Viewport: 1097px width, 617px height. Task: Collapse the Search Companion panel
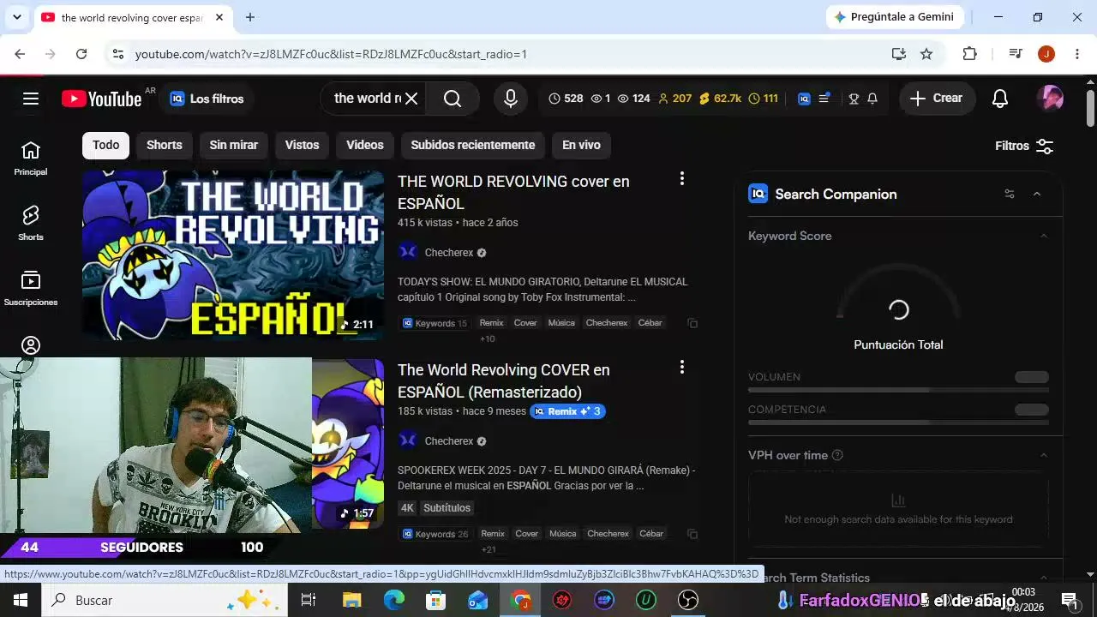[1037, 195]
